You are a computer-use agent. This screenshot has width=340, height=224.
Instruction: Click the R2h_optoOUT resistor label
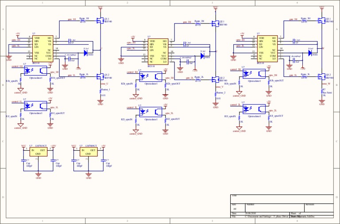tap(173, 84)
